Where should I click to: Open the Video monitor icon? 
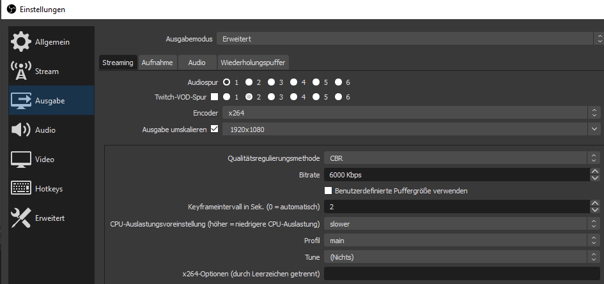click(21, 160)
